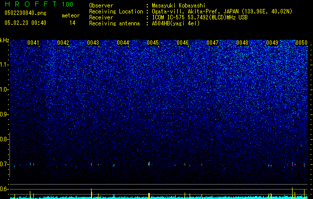Click the Receiving antenna label
This screenshot has width=313, height=199.
coord(114,23)
